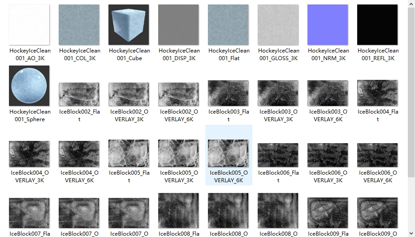Click the IceBlock004_Flat file
Screen dimensions: 415x237
(x=378, y=93)
